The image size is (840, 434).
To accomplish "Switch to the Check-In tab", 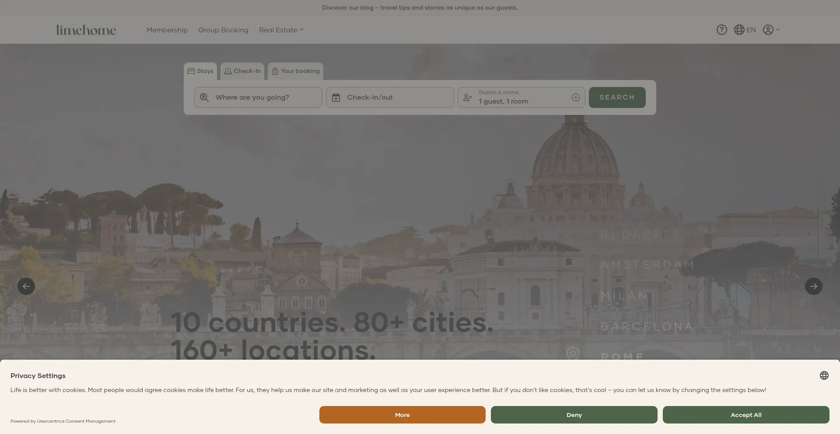I will point(242,71).
